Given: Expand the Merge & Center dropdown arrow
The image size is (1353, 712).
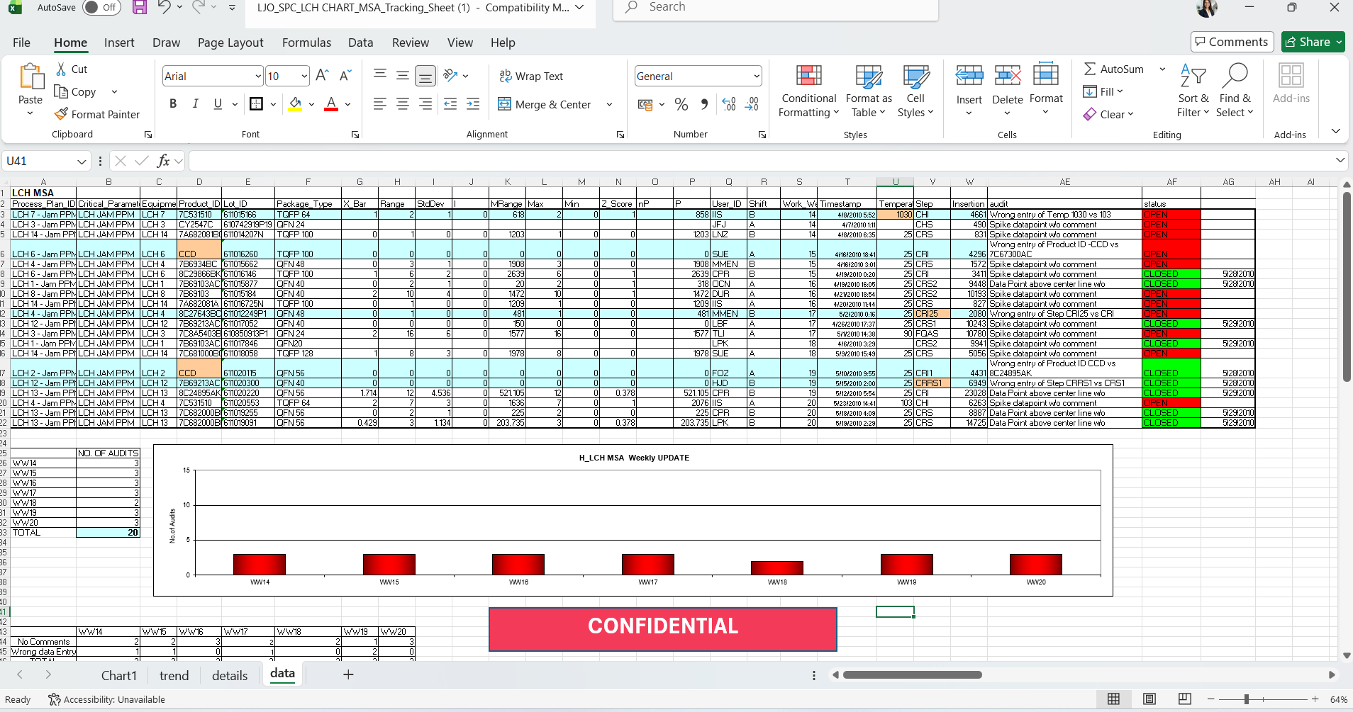Looking at the screenshot, I should click(x=609, y=105).
